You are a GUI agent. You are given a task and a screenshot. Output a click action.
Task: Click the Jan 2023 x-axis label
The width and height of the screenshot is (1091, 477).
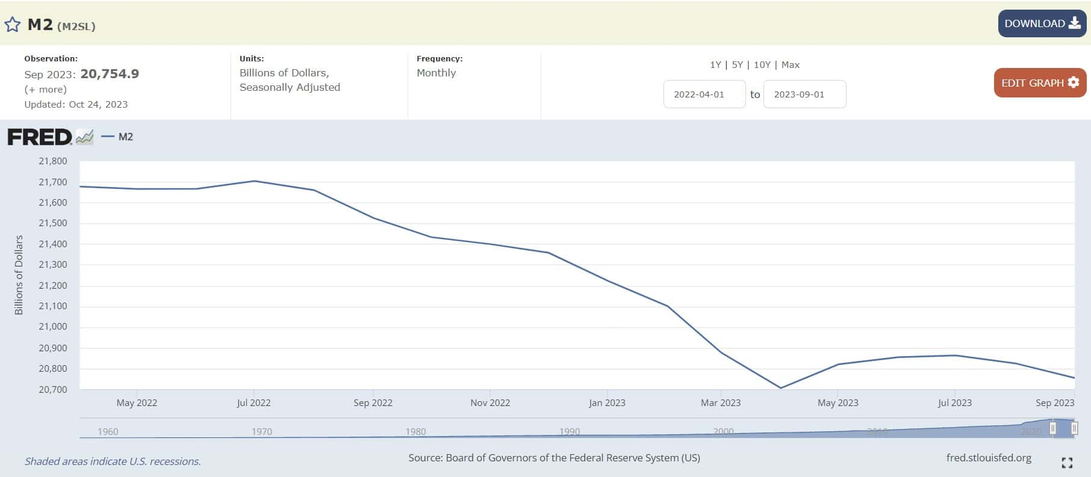coord(607,403)
